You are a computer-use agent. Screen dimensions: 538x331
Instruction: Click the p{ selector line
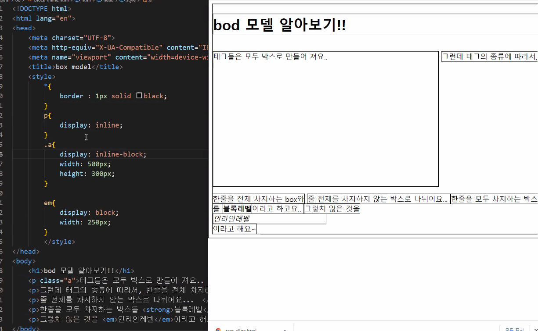[48, 115]
